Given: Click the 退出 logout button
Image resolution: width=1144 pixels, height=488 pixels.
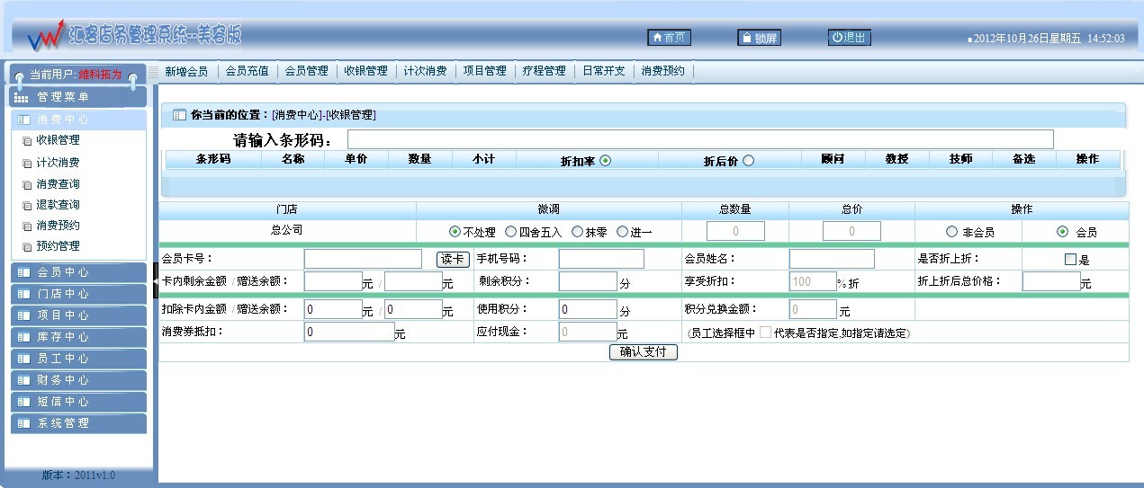Looking at the screenshot, I should (x=849, y=38).
